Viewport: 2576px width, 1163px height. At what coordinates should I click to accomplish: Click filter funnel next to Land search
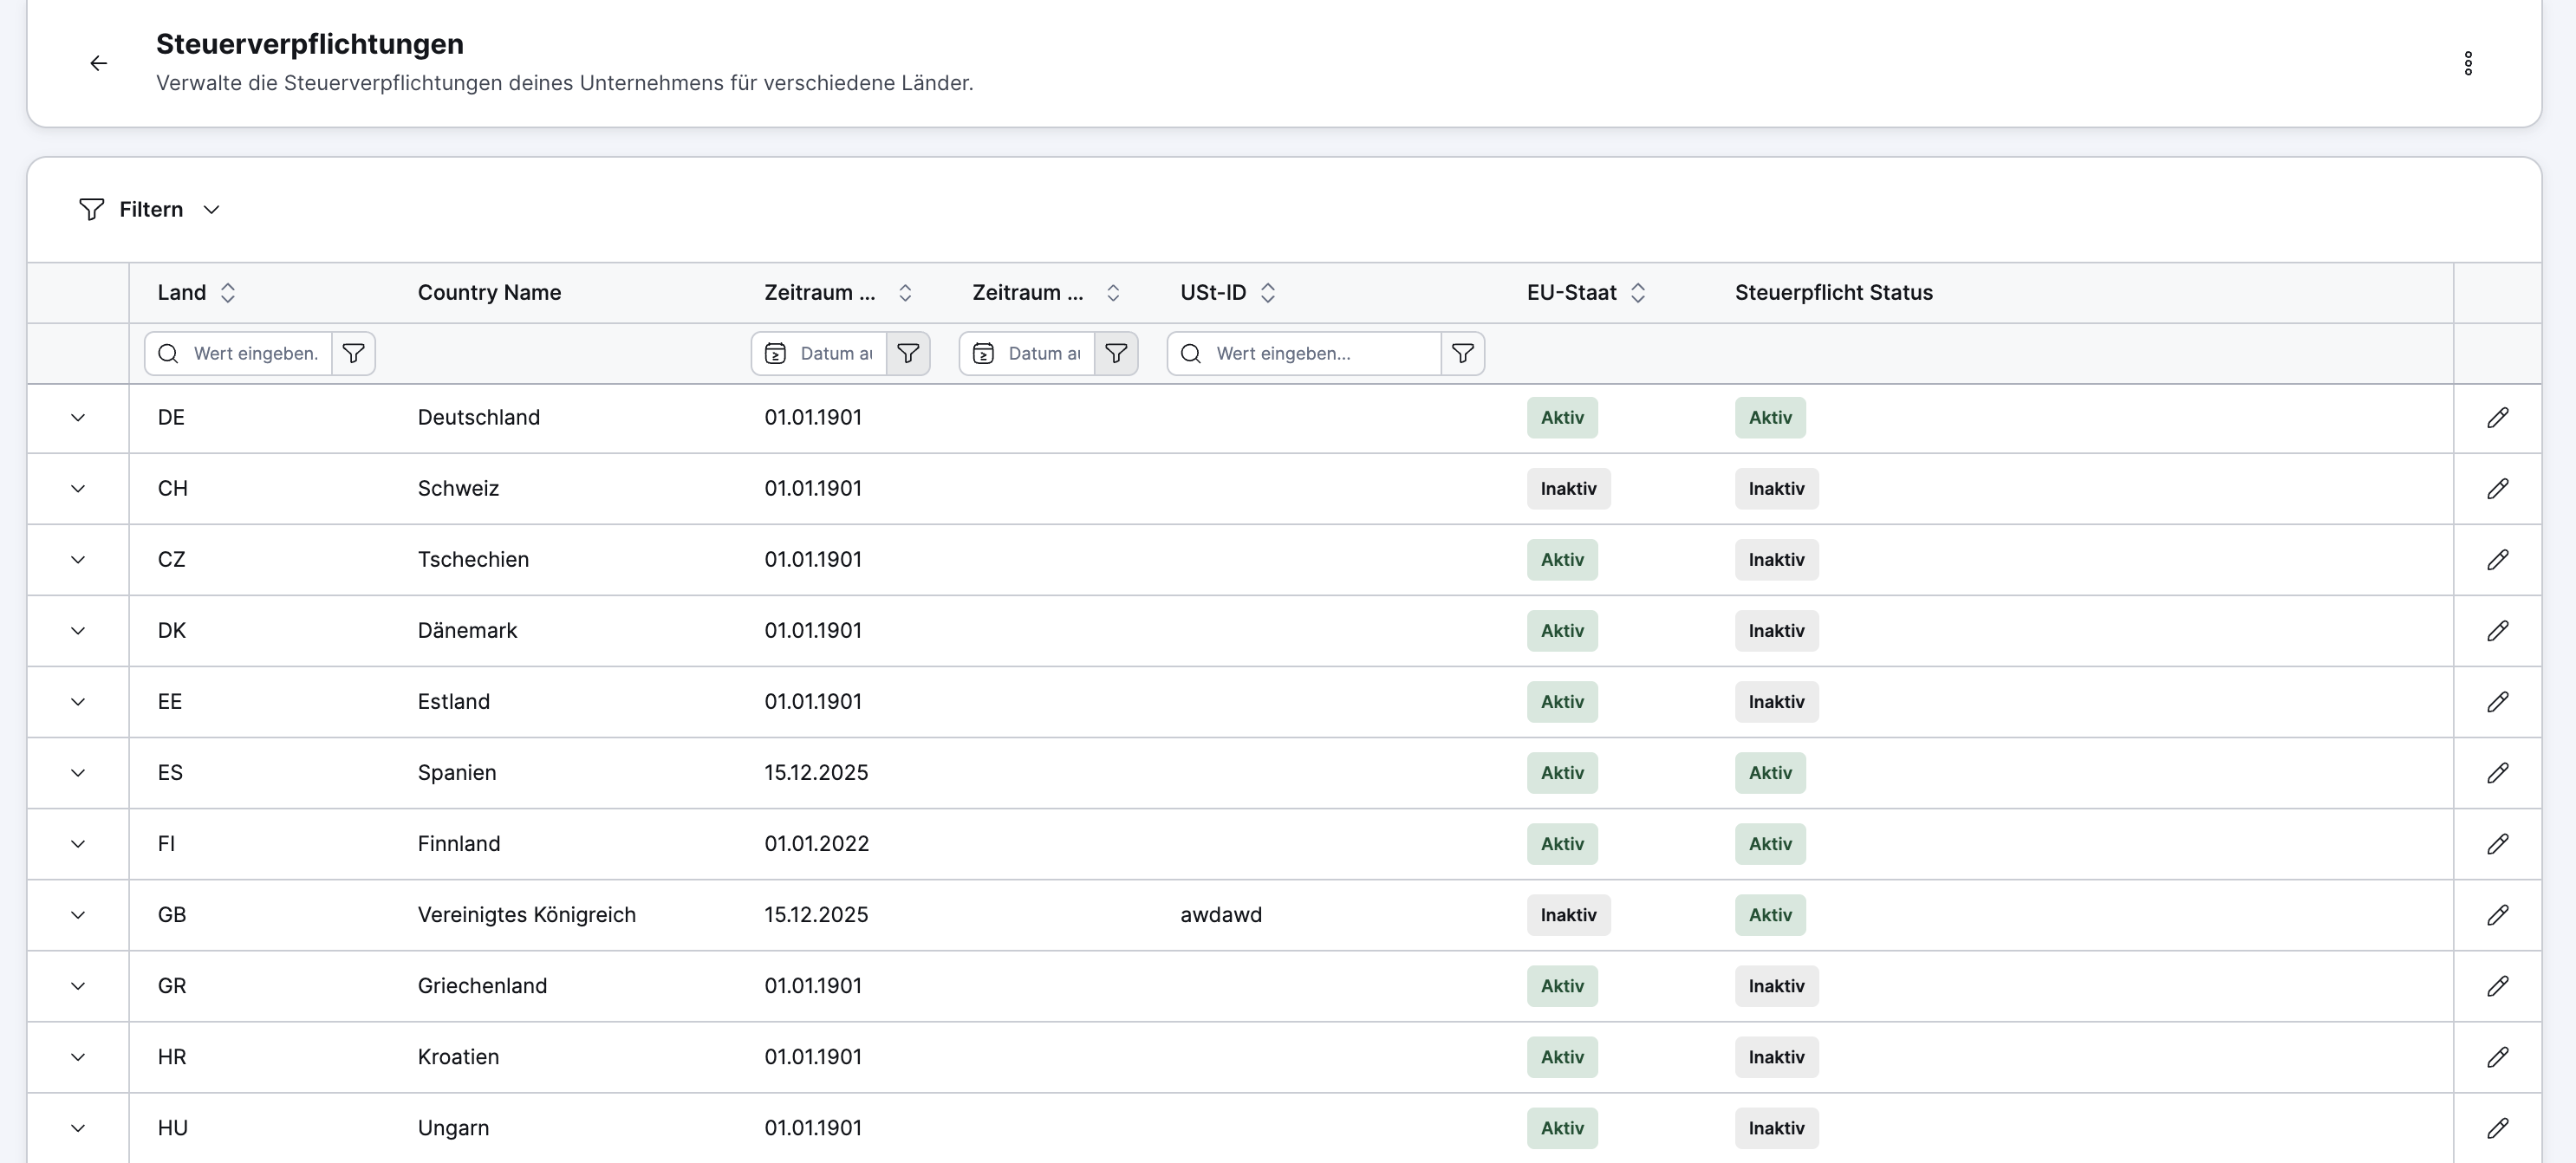353,353
